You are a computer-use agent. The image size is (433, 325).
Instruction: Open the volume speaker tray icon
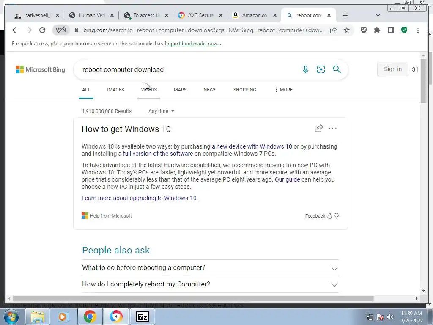(x=390, y=317)
